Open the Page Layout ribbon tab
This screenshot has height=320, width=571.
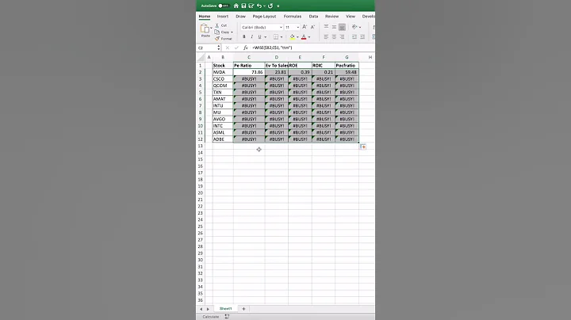[x=264, y=17]
